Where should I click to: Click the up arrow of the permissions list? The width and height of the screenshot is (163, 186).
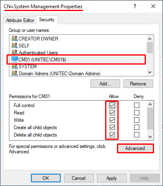pos(150,105)
